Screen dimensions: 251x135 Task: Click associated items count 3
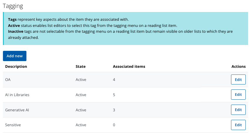(x=114, y=110)
